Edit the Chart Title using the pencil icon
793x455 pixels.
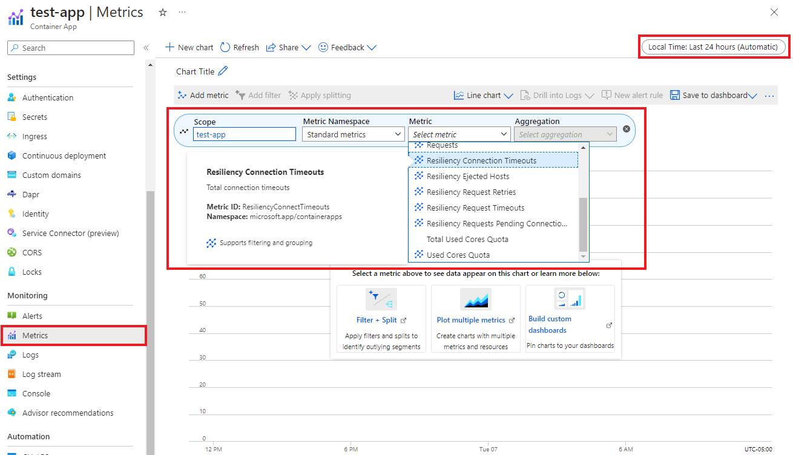pyautogui.click(x=221, y=71)
